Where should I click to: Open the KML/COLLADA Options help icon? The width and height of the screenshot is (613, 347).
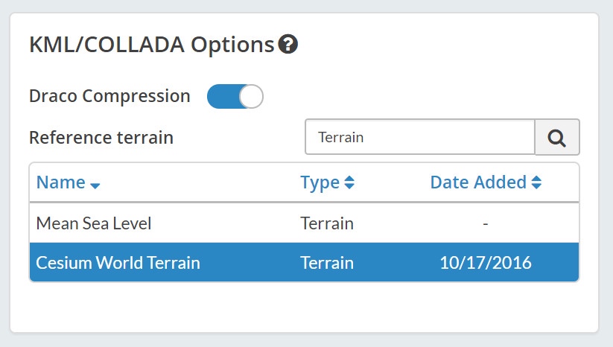(288, 45)
